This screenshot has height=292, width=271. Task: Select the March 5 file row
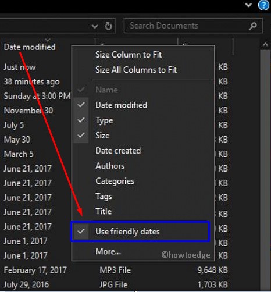coord(19,154)
